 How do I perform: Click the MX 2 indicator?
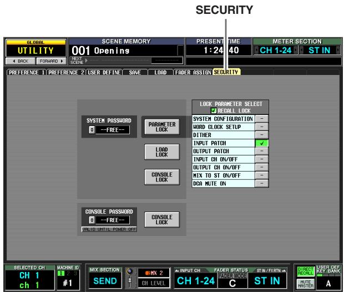click(x=154, y=273)
